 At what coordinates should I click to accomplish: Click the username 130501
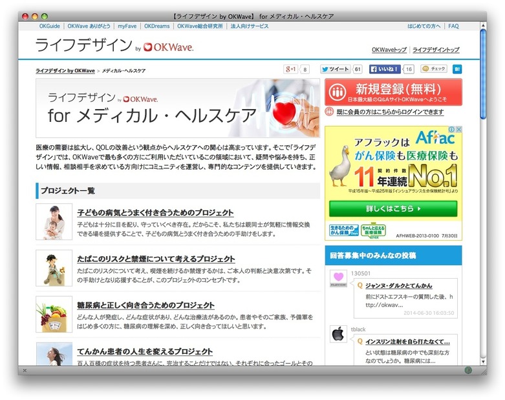tap(361, 274)
